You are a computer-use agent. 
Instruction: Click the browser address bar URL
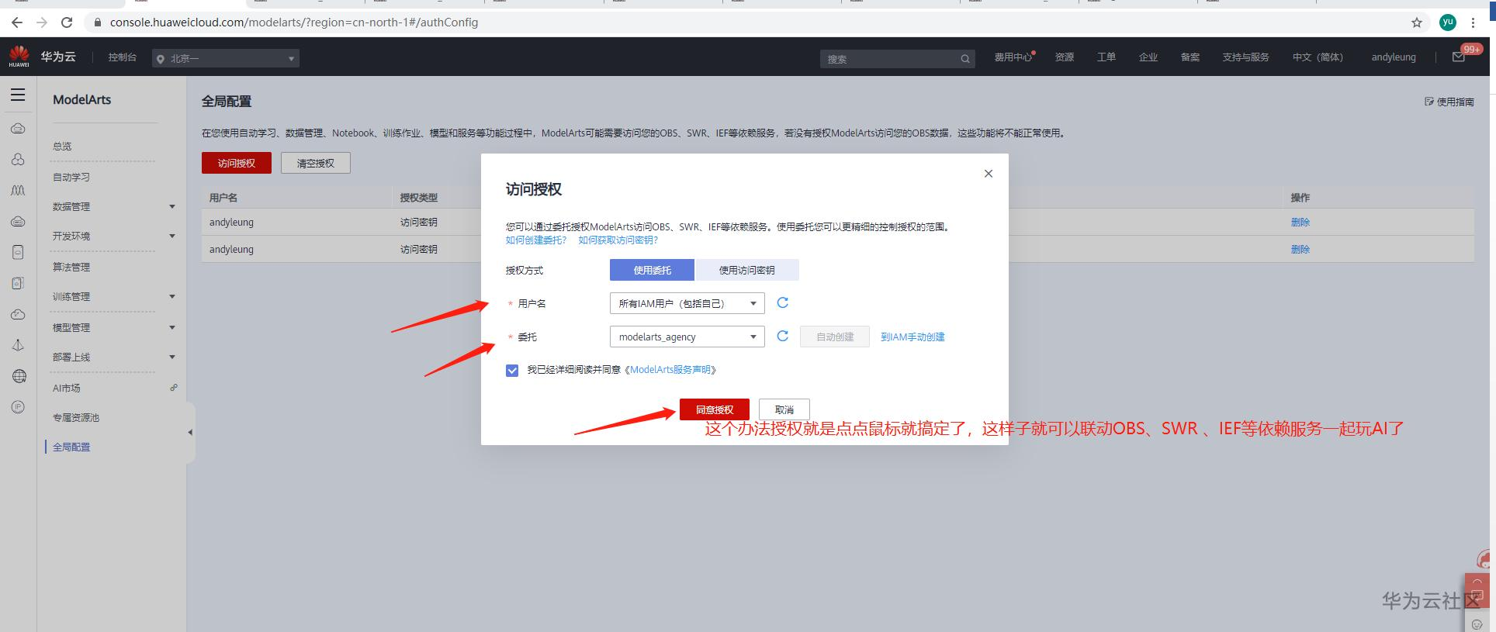tap(294, 22)
